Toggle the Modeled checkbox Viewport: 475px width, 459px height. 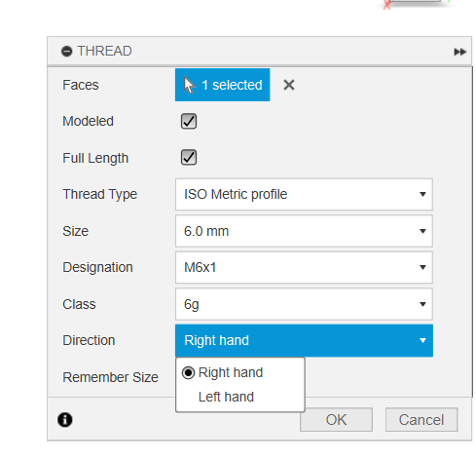click(189, 122)
